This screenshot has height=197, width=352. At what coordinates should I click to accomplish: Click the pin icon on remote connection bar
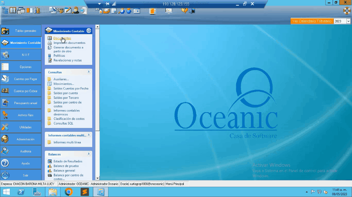pos(107,4)
